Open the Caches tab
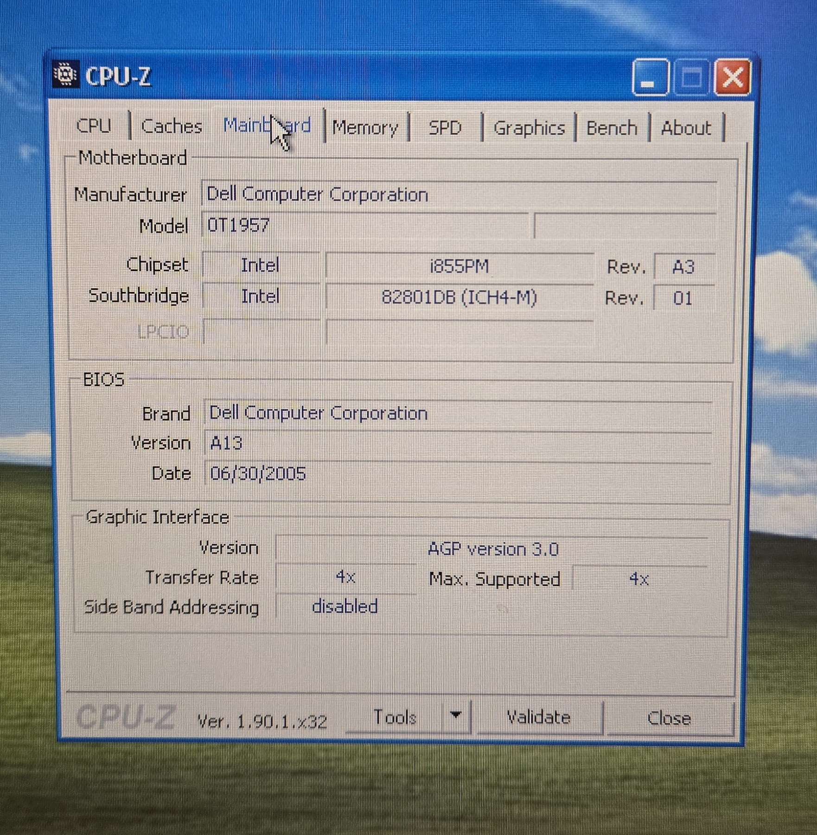 [x=172, y=126]
